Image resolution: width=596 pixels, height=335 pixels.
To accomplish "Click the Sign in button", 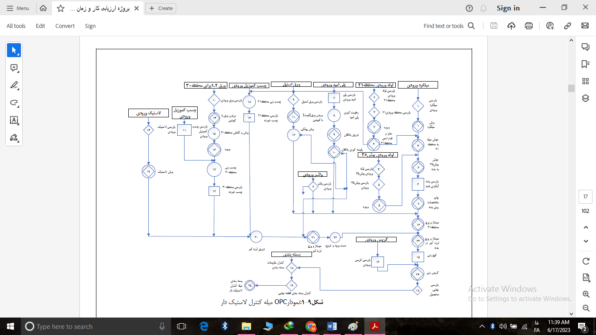I will click(x=508, y=8).
